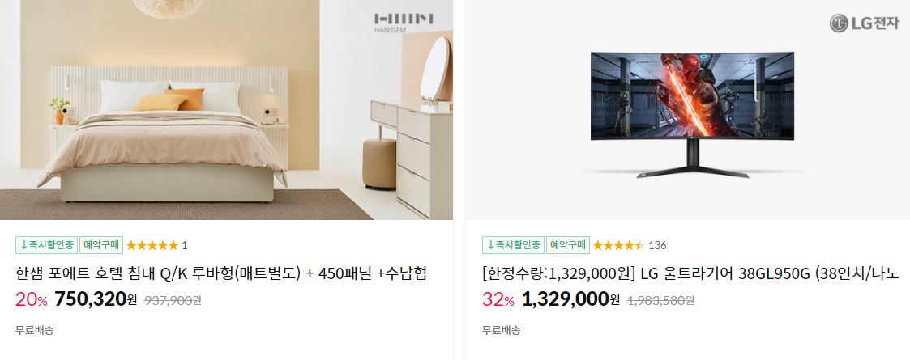
Task: Open the Hanssem hotel bed product photo
Action: [x=226, y=110]
